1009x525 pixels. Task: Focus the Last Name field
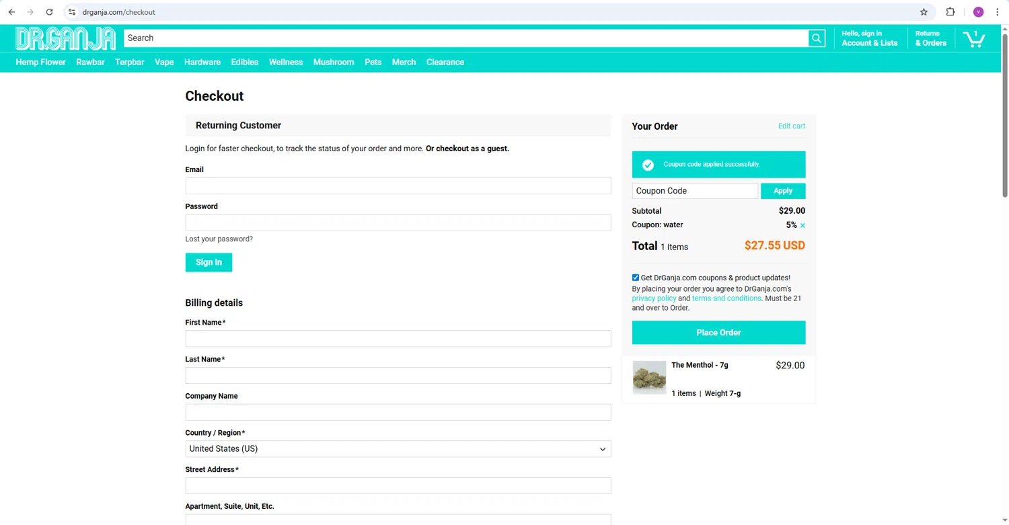[398, 375]
